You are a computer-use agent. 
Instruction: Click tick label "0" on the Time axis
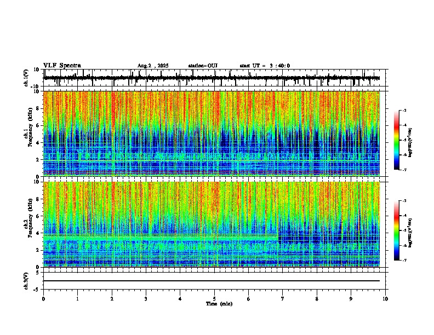pyautogui.click(x=43, y=299)
